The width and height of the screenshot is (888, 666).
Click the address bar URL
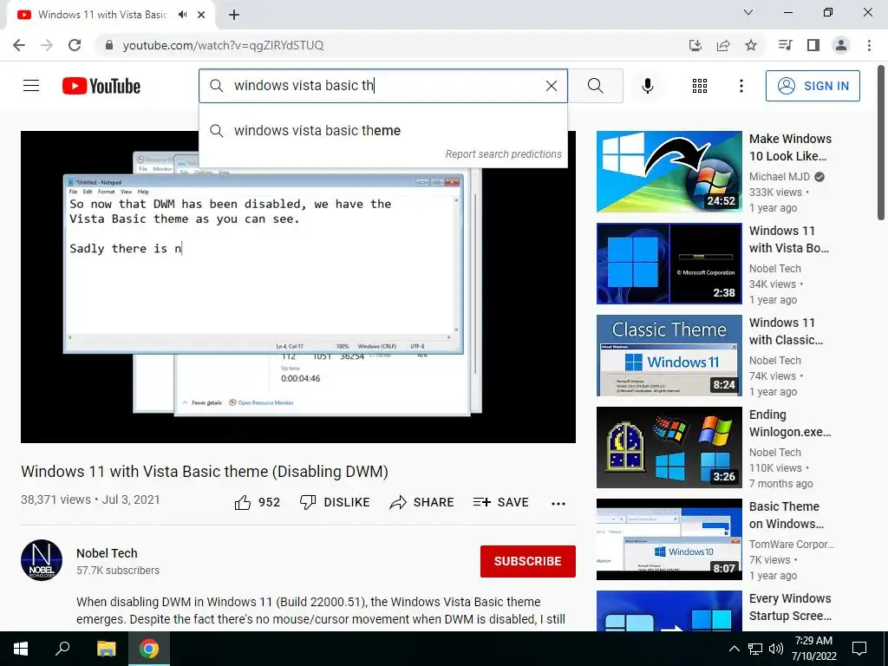(x=223, y=45)
